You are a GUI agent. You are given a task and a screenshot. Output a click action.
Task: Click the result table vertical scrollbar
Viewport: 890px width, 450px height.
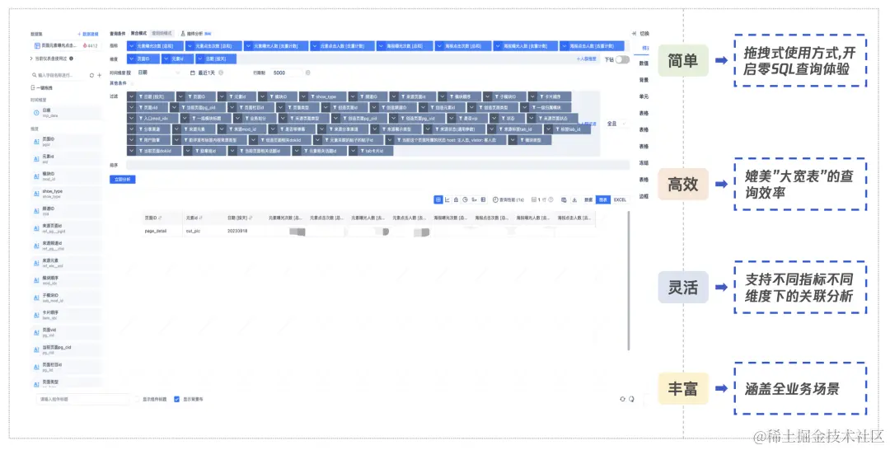pyautogui.click(x=629, y=281)
